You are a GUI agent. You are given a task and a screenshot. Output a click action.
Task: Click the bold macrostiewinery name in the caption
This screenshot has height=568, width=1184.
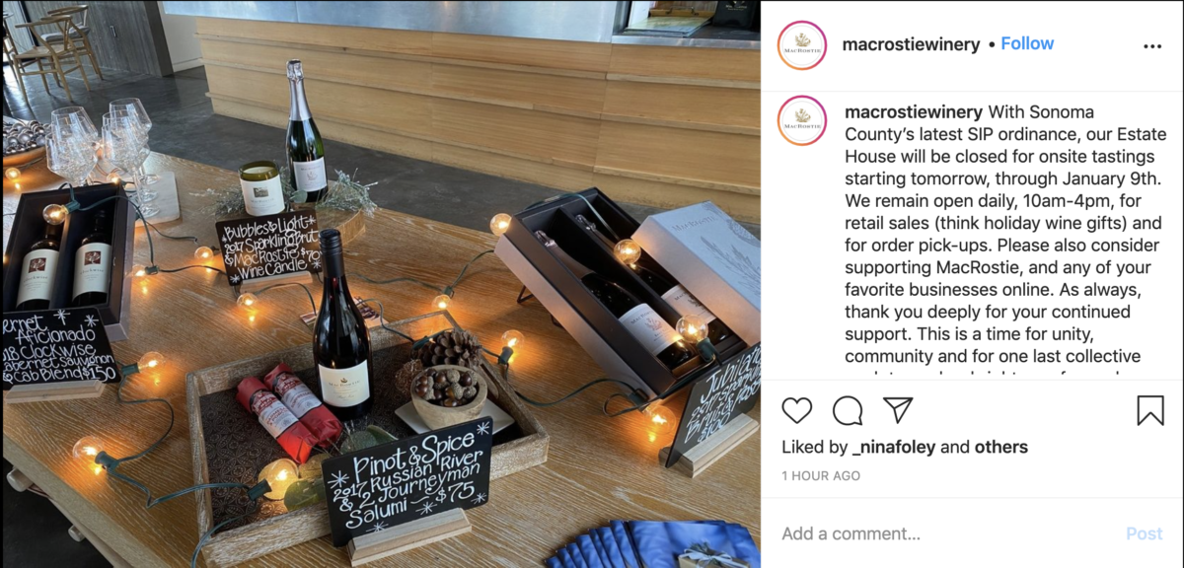[914, 111]
